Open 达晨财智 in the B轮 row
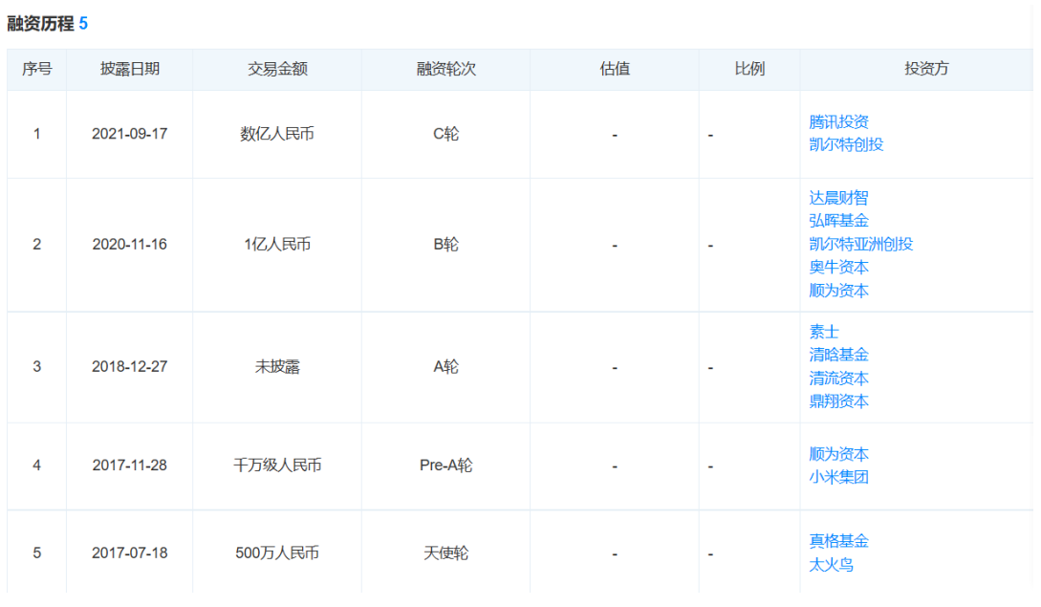This screenshot has width=1041, height=607. tap(838, 198)
